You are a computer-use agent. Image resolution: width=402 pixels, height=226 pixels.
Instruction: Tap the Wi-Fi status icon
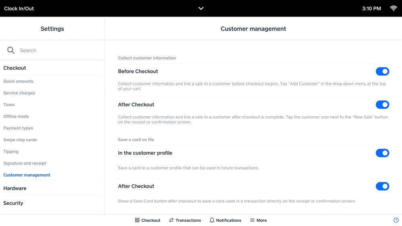(x=393, y=8)
